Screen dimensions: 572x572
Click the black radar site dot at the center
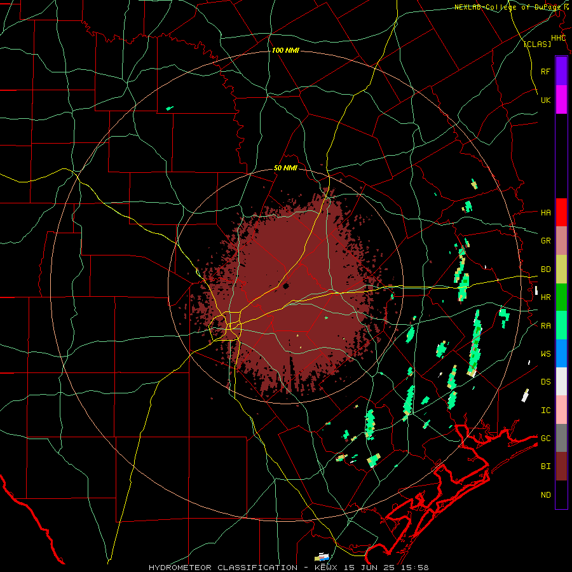pyautogui.click(x=285, y=286)
